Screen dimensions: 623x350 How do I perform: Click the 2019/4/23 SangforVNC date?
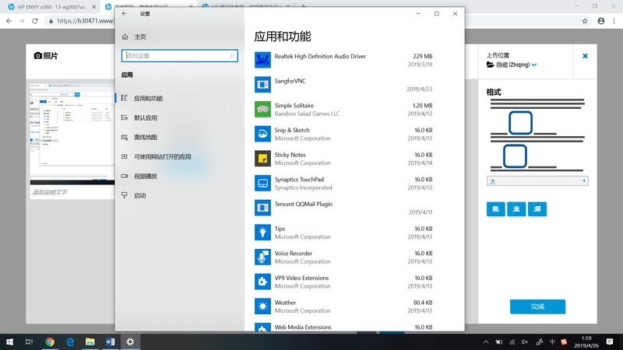tap(419, 89)
